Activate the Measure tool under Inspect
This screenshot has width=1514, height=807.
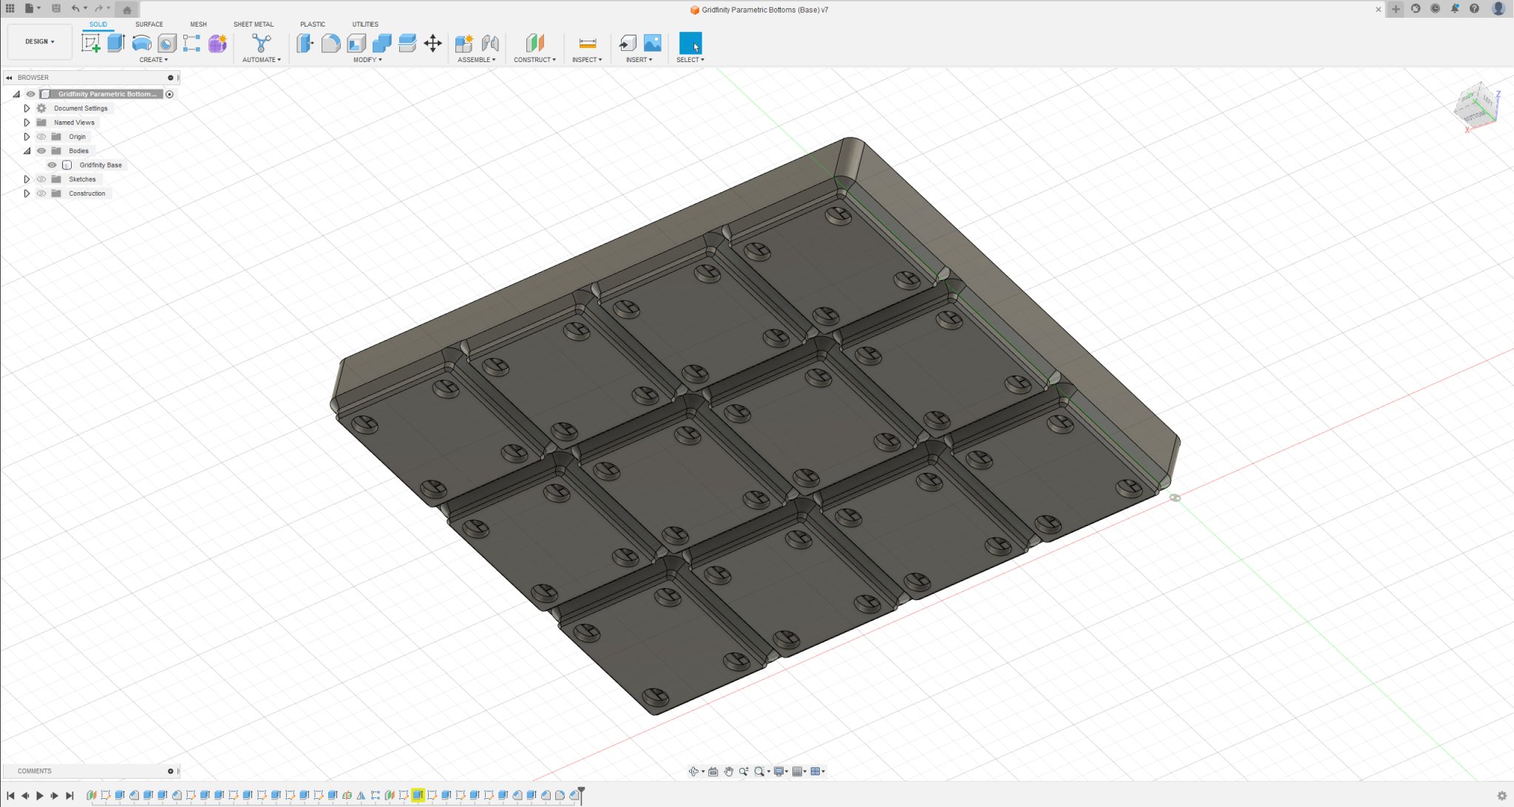point(587,43)
